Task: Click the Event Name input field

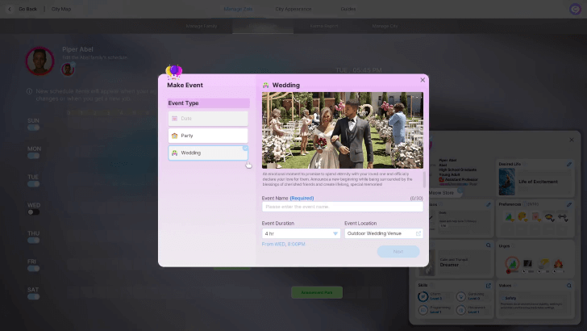Action: pyautogui.click(x=342, y=207)
